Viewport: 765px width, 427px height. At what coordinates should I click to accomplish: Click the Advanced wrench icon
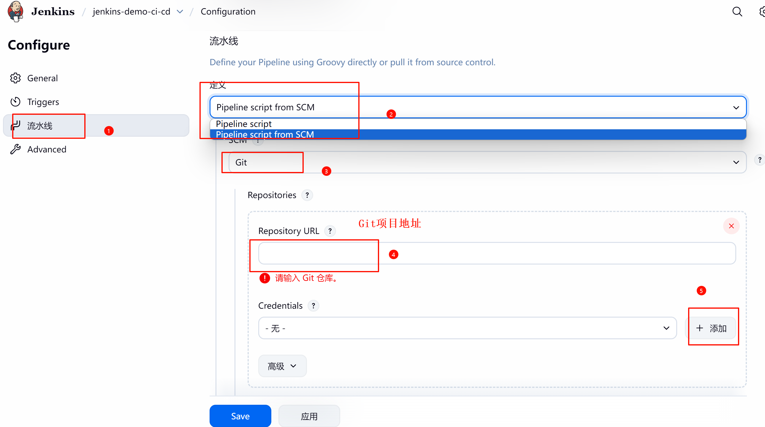(15, 149)
